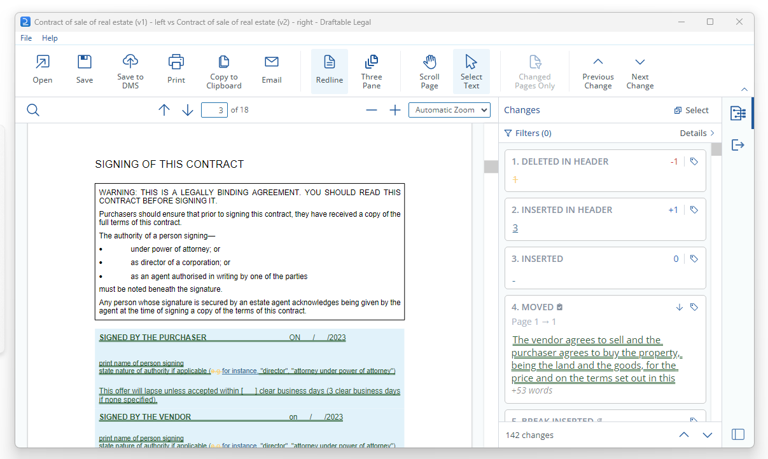768x459 pixels.
Task: Activate the Select Text cursor tool
Action: coord(471,71)
